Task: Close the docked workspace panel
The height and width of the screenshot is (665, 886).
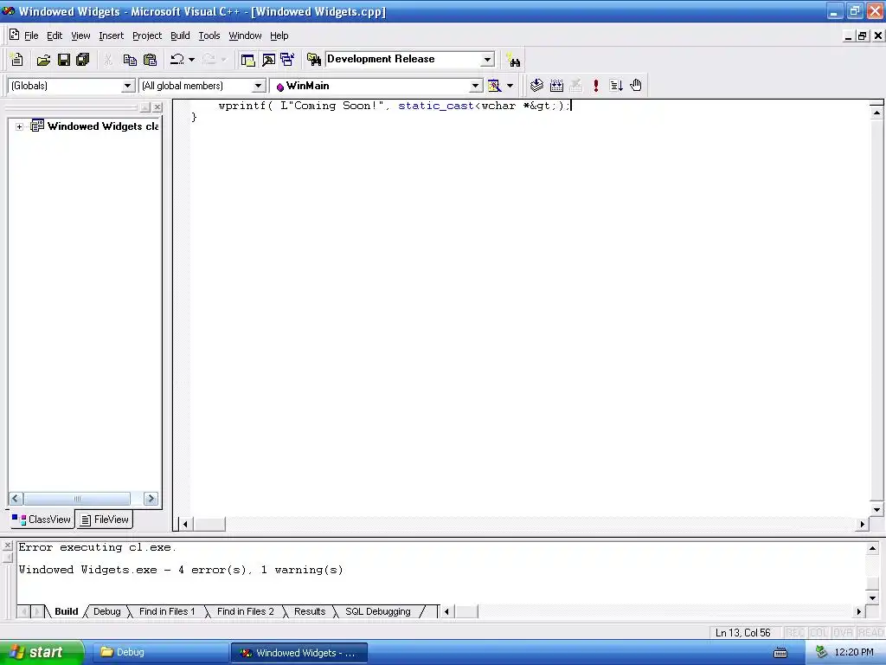Action: pos(157,107)
